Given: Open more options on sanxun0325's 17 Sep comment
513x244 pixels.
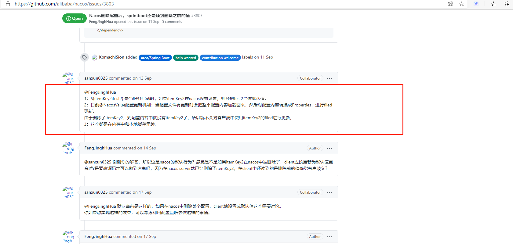Looking at the screenshot, I should click(x=329, y=192).
